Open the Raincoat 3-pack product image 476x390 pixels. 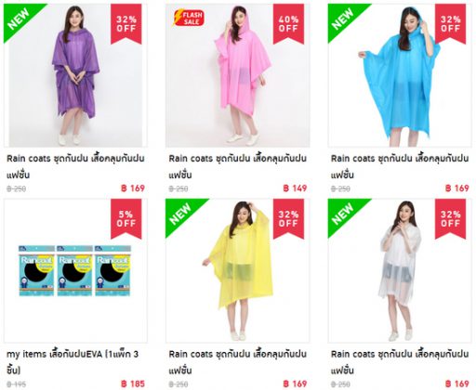75,270
